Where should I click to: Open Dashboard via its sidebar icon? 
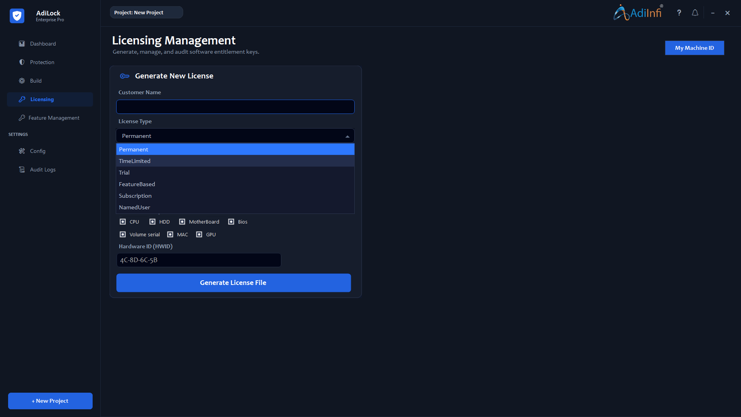pyautogui.click(x=22, y=44)
